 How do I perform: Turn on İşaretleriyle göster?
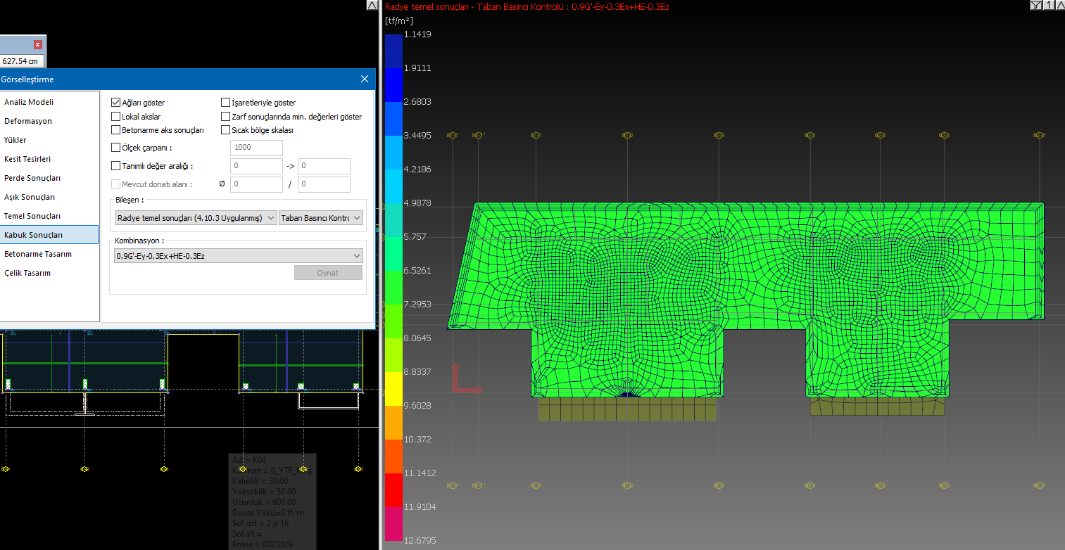coord(226,103)
